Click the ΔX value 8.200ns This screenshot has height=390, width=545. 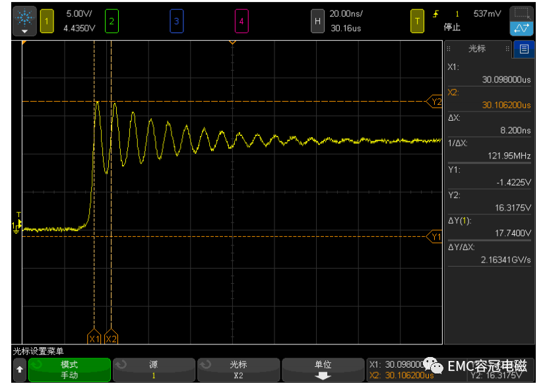(515, 131)
